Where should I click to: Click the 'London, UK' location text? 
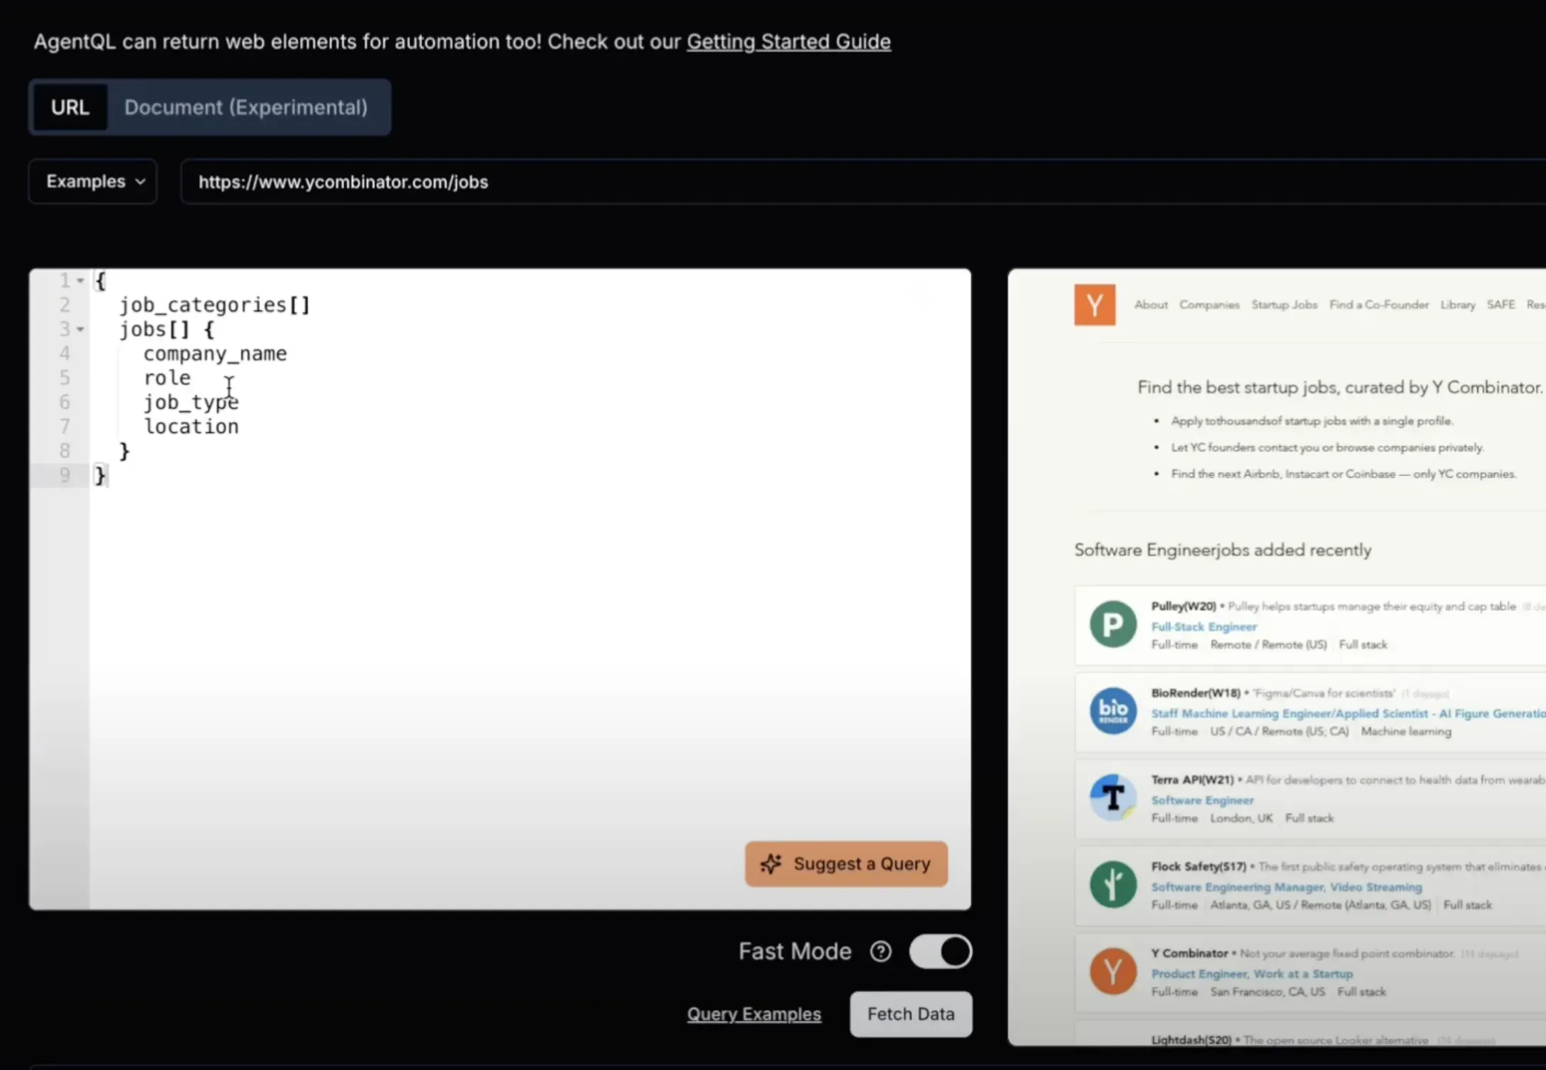tap(1241, 818)
